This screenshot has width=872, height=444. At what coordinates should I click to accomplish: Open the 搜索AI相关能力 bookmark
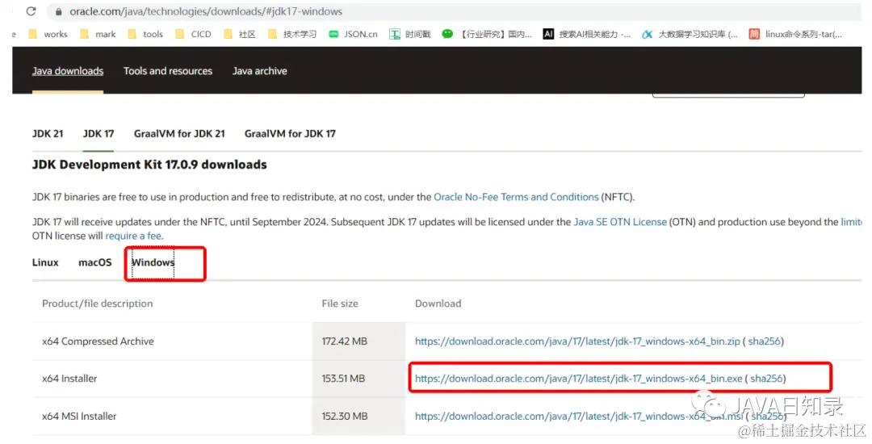click(587, 35)
